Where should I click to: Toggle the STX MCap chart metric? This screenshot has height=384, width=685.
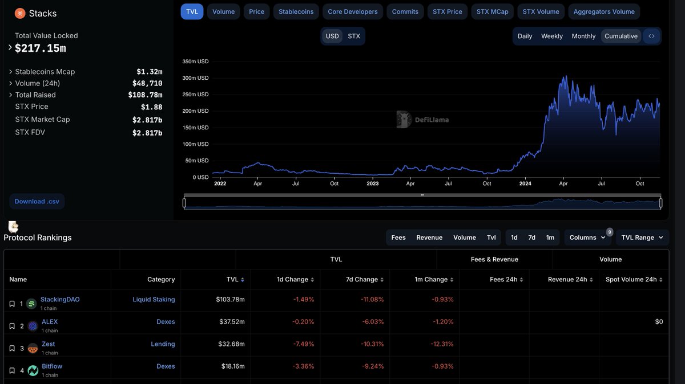pyautogui.click(x=492, y=11)
